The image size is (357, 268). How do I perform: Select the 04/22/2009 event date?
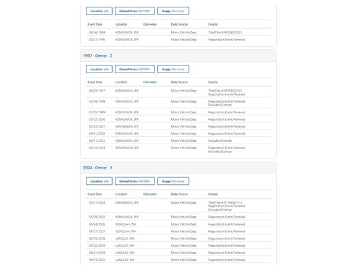pos(97,246)
